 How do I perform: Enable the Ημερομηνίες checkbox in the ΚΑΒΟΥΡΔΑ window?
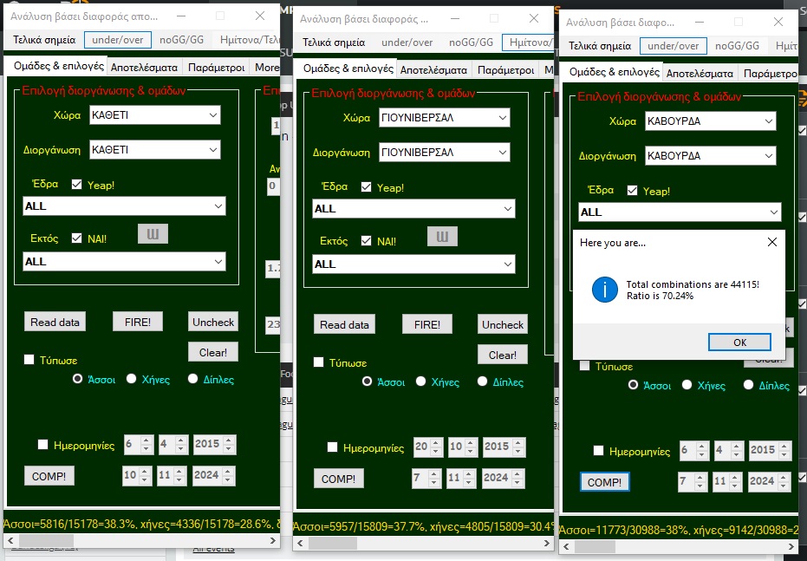(x=599, y=450)
